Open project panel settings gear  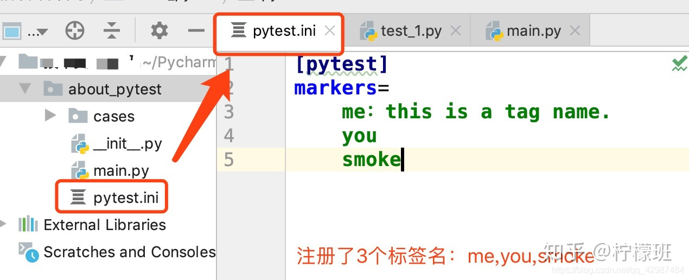click(x=159, y=30)
